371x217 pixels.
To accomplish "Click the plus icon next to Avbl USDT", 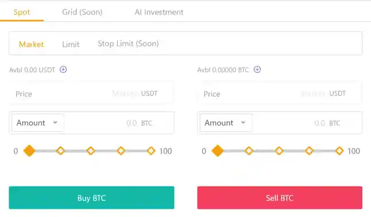I will tap(63, 70).
